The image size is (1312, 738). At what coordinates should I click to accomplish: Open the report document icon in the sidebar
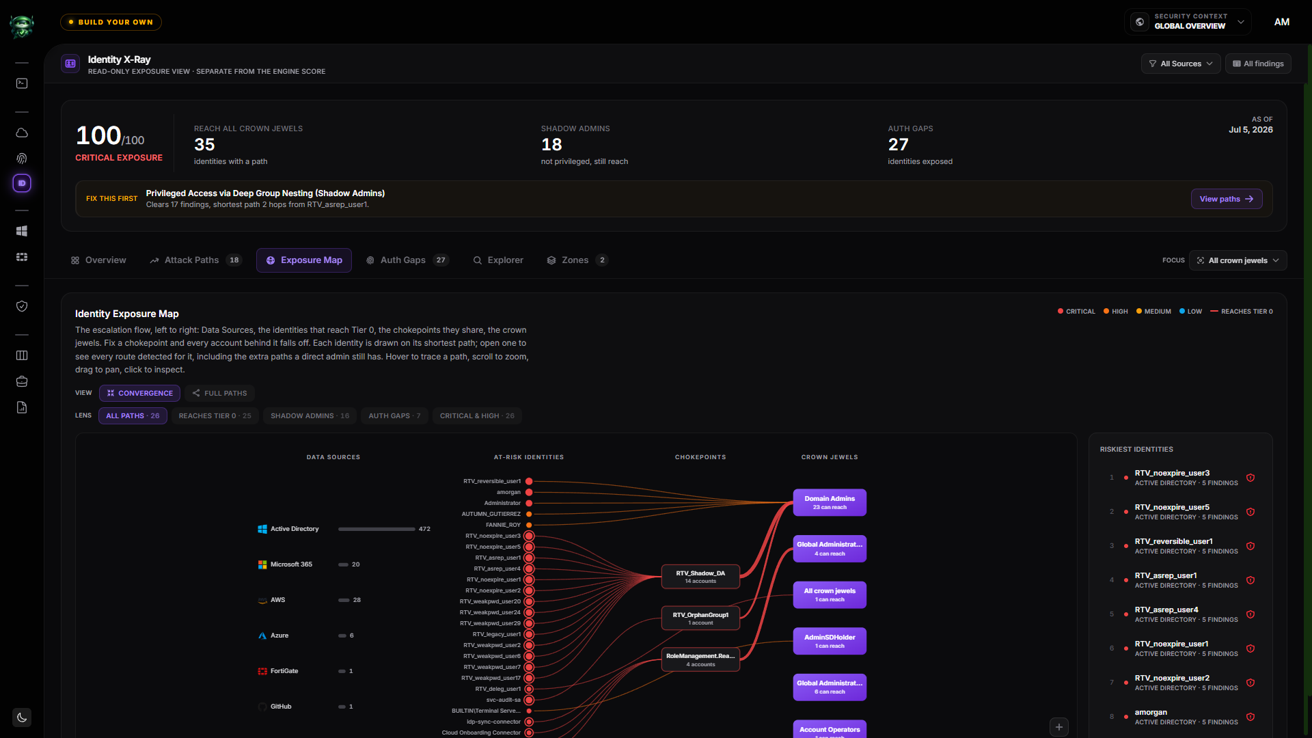(22, 407)
